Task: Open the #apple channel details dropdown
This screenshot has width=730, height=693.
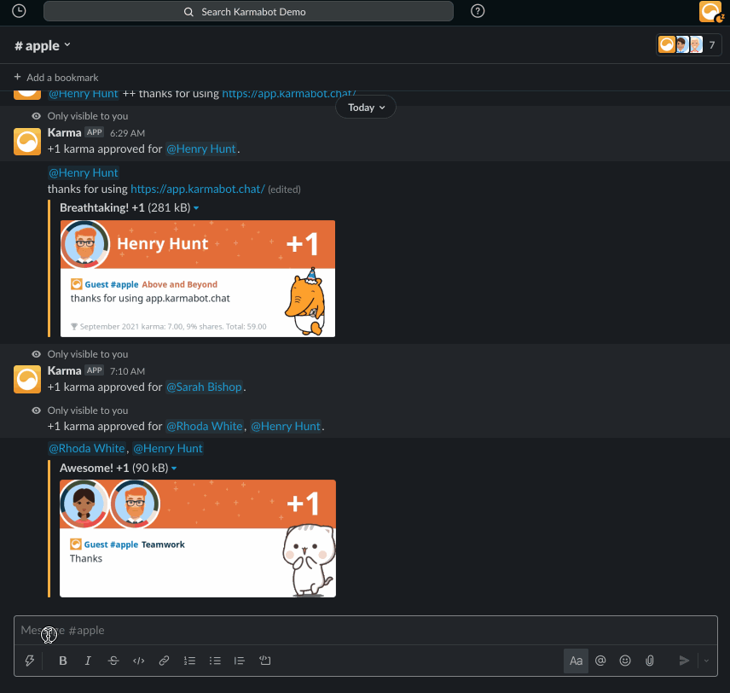Action: [x=43, y=45]
